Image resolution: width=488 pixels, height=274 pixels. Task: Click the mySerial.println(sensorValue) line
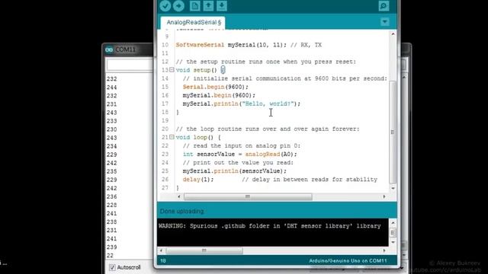point(235,170)
